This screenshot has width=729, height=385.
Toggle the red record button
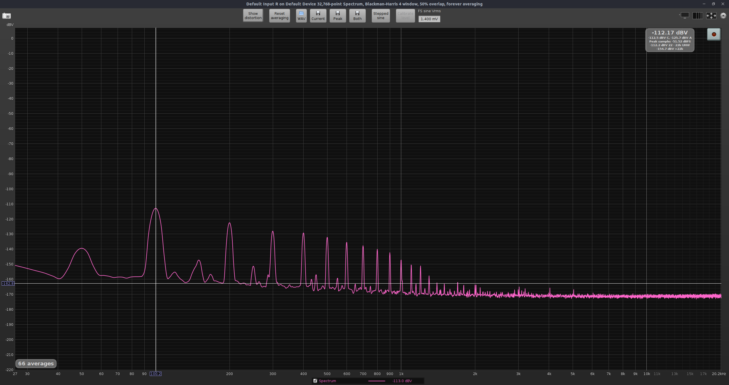pyautogui.click(x=714, y=34)
